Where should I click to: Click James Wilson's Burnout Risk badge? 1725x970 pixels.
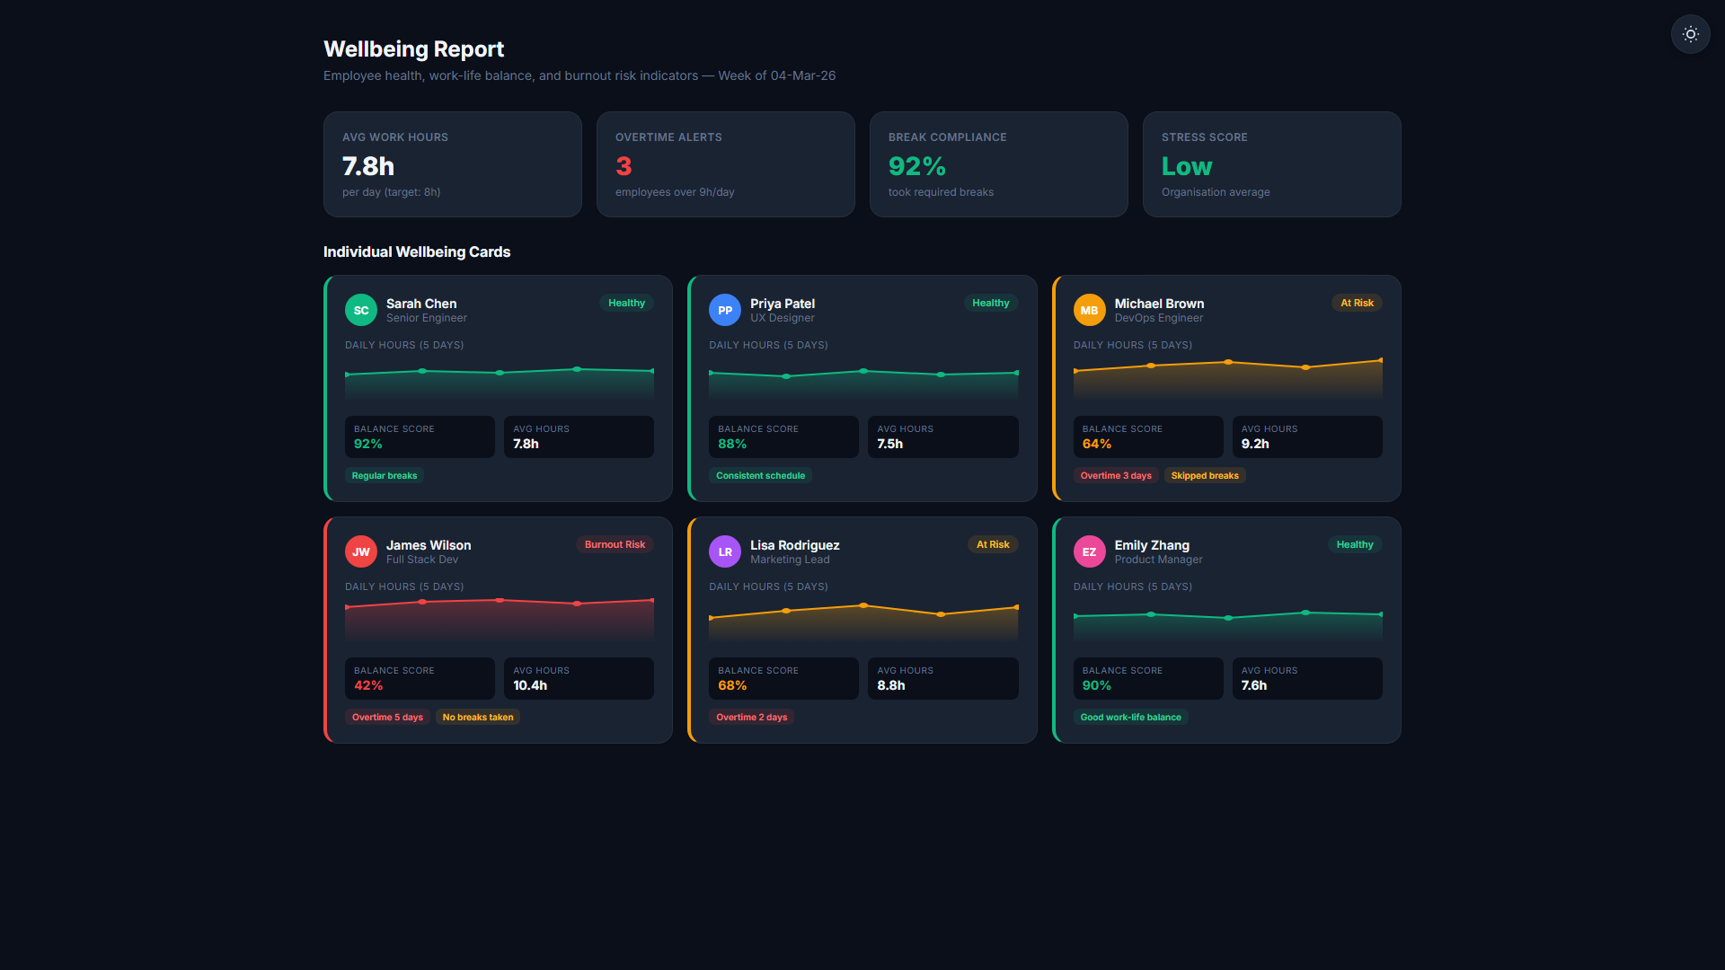[615, 544]
